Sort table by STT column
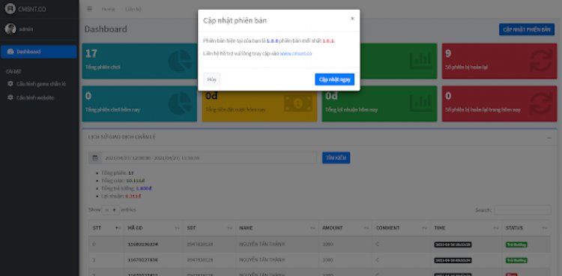562x276 pixels. [106, 228]
